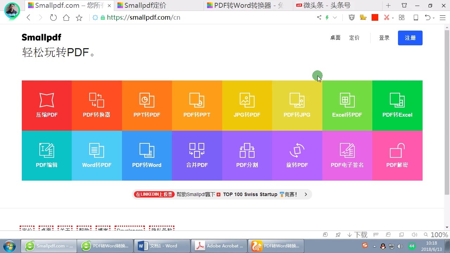Open the PDF电子签名 tile
Image resolution: width=450 pixels, height=253 pixels.
(347, 156)
